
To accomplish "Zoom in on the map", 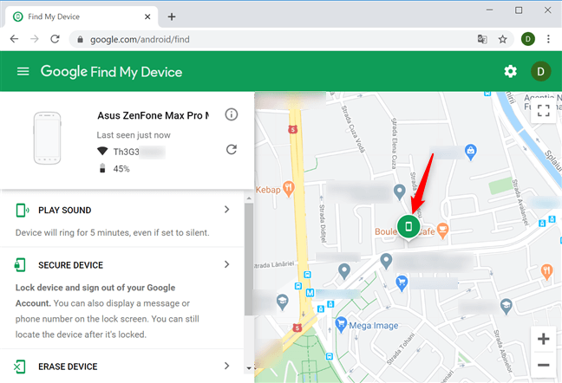I will [544, 339].
